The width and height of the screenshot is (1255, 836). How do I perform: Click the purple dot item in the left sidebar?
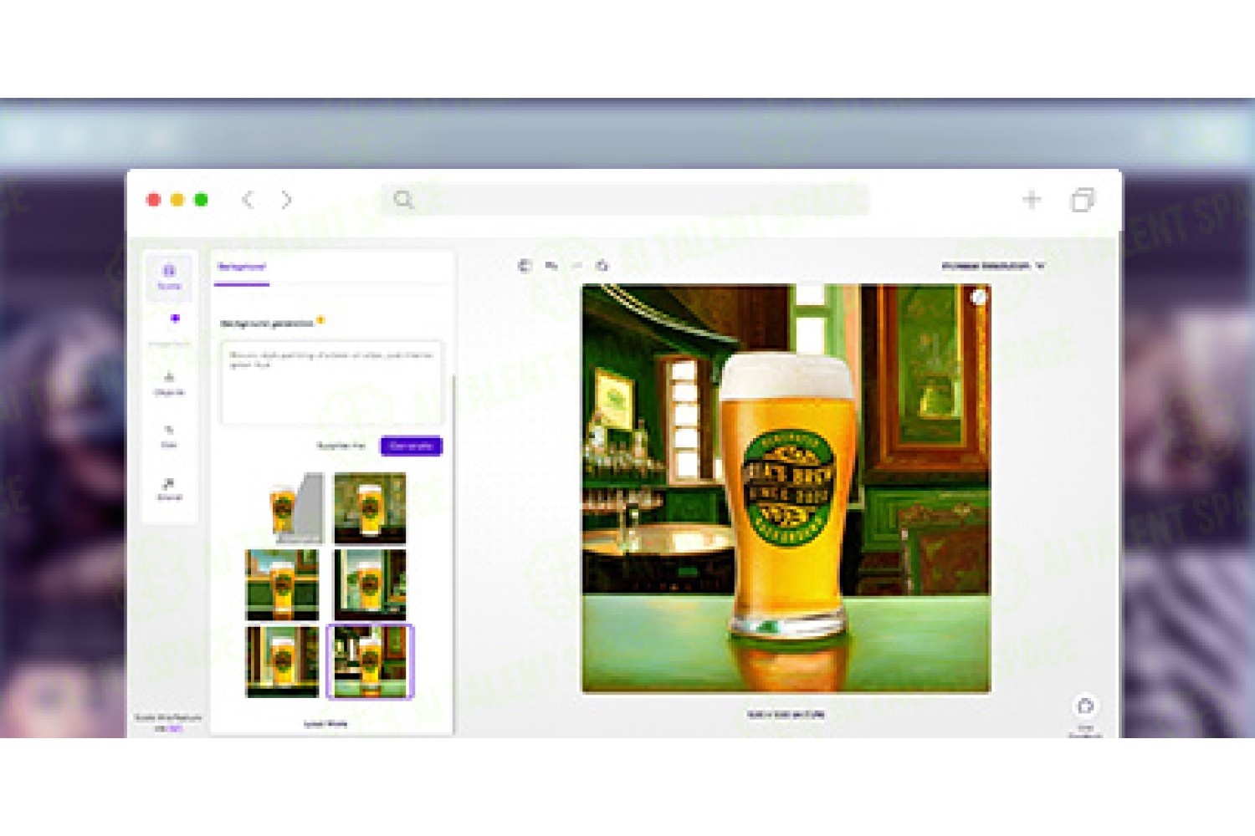[174, 319]
